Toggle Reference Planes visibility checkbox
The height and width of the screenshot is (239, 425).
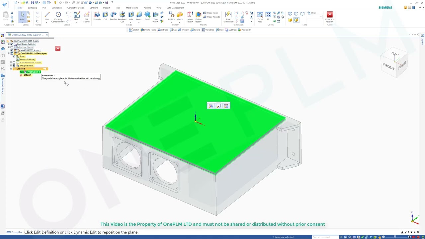point(12,47)
